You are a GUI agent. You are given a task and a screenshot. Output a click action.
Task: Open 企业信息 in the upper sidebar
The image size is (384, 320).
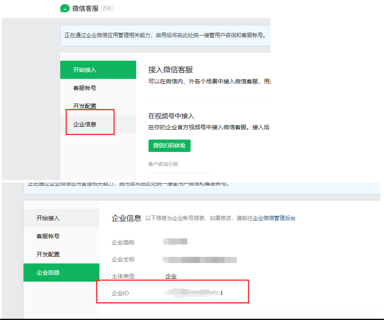tap(98, 124)
